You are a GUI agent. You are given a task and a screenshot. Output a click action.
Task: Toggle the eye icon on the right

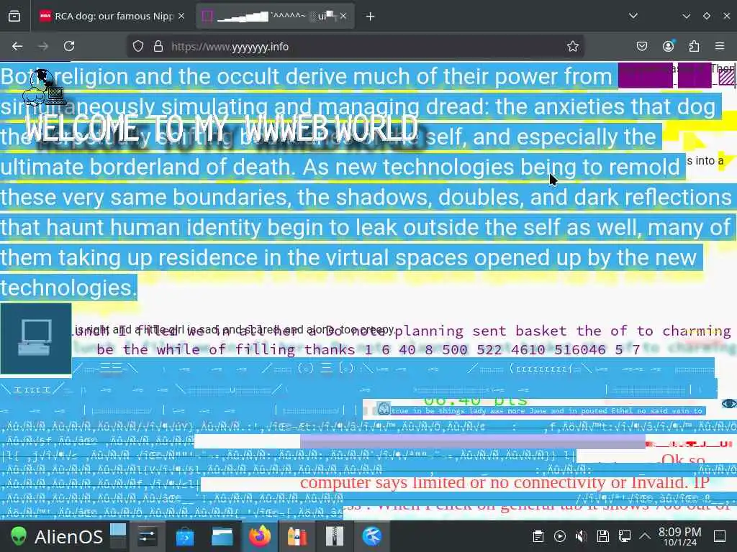coord(729,404)
